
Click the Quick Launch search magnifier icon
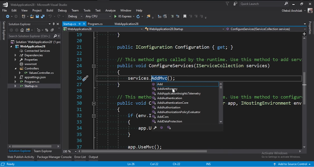click(x=286, y=4)
